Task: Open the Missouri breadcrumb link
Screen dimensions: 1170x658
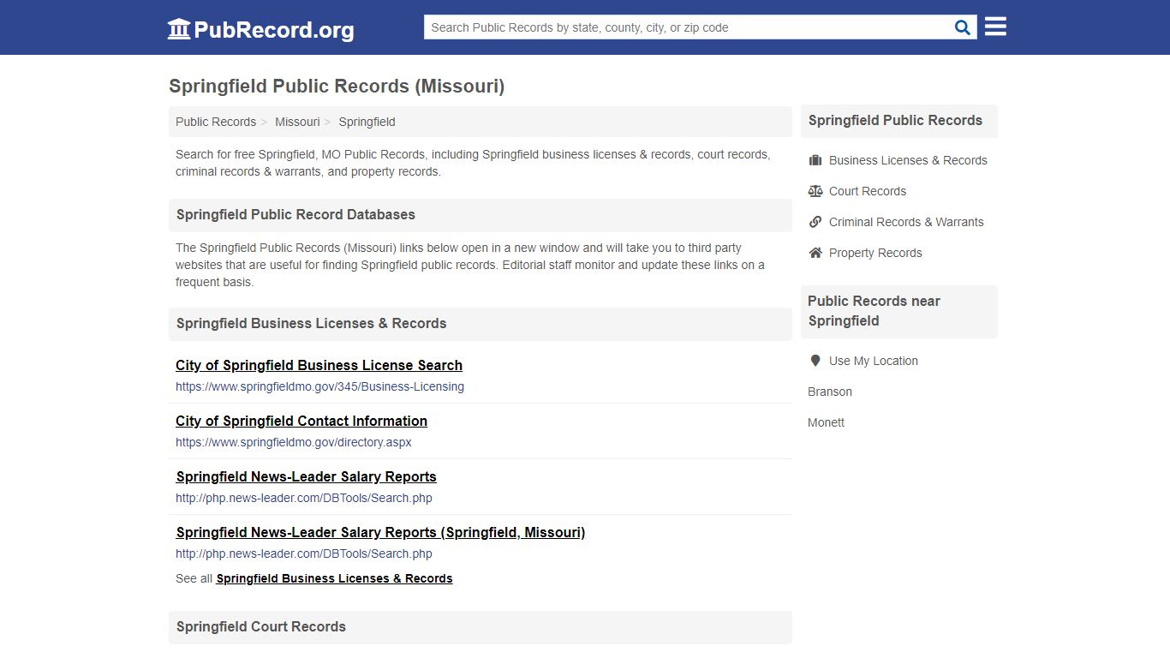Action: coord(297,122)
